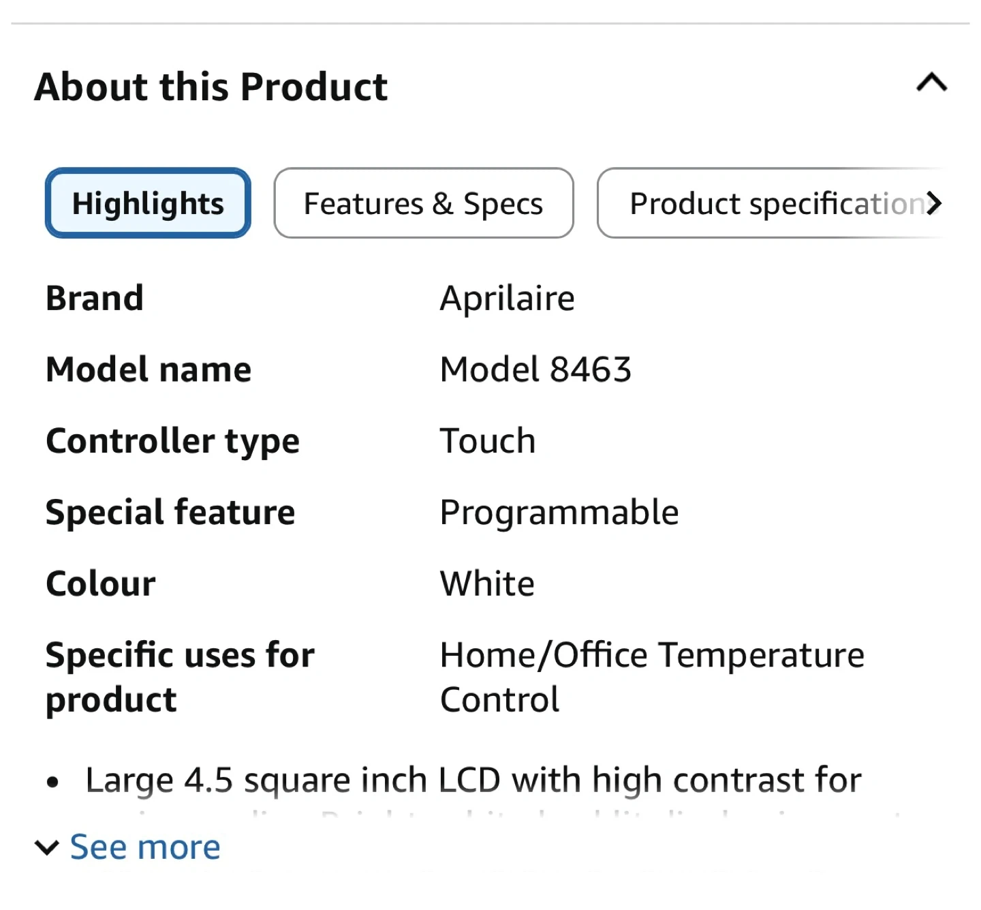Click the Special feature label
Image resolution: width=981 pixels, height=910 pixels.
[x=170, y=513]
